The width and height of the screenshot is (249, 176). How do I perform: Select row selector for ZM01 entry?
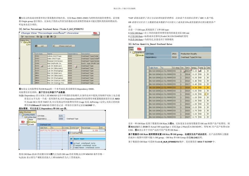coord(34,73)
